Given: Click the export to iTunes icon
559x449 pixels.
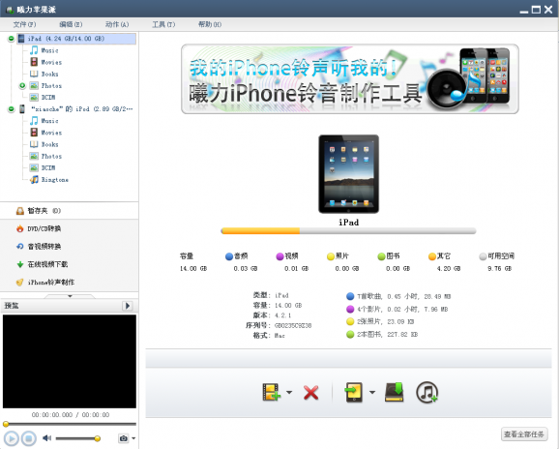Looking at the screenshot, I should click(427, 392).
